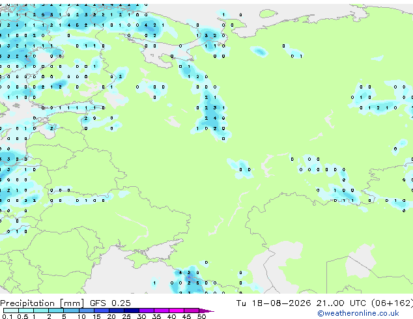Click the legend value label '35'
The width and height of the screenshot is (413, 319).
point(156,316)
